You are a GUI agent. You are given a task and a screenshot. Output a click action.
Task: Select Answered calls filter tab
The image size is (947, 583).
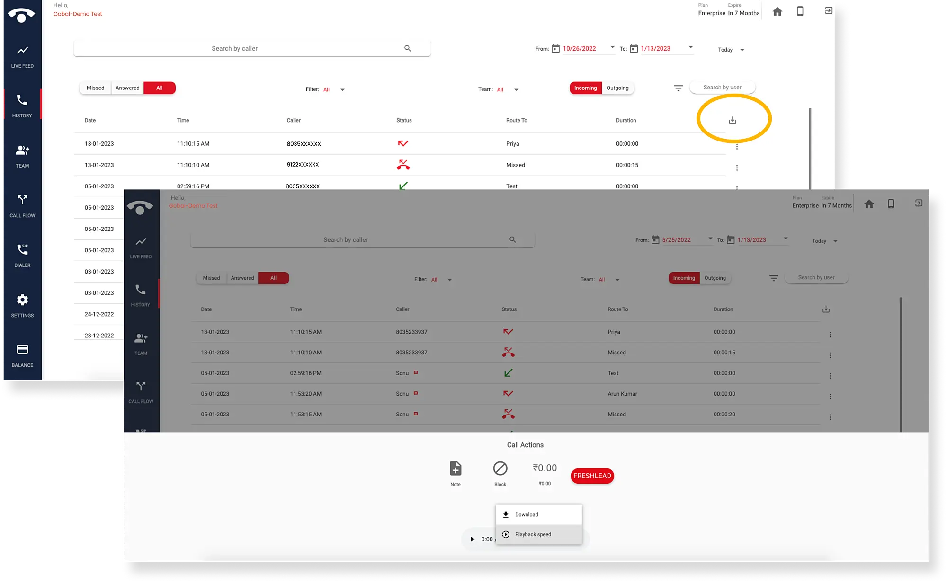[127, 87]
